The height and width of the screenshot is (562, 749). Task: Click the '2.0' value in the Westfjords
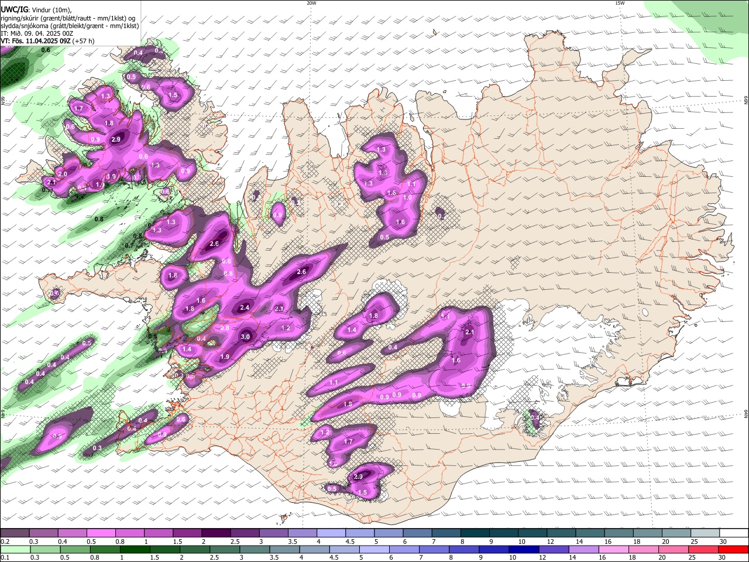[63, 174]
